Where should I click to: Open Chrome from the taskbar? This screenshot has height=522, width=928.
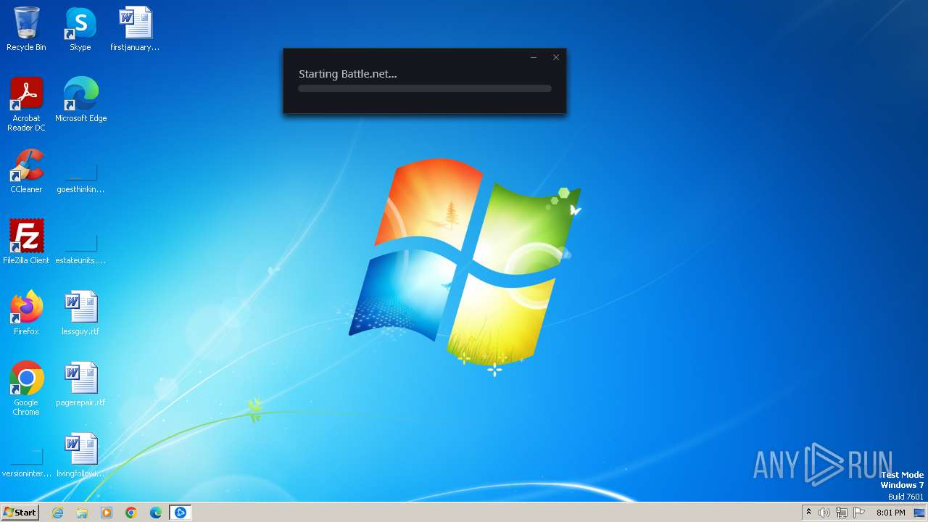[x=131, y=513]
